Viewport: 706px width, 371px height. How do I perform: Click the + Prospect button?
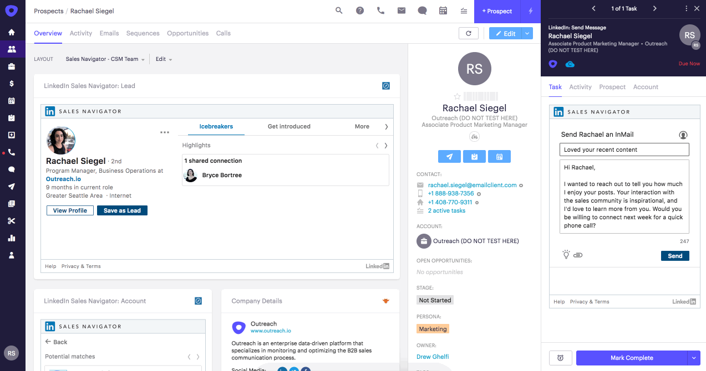497,11
